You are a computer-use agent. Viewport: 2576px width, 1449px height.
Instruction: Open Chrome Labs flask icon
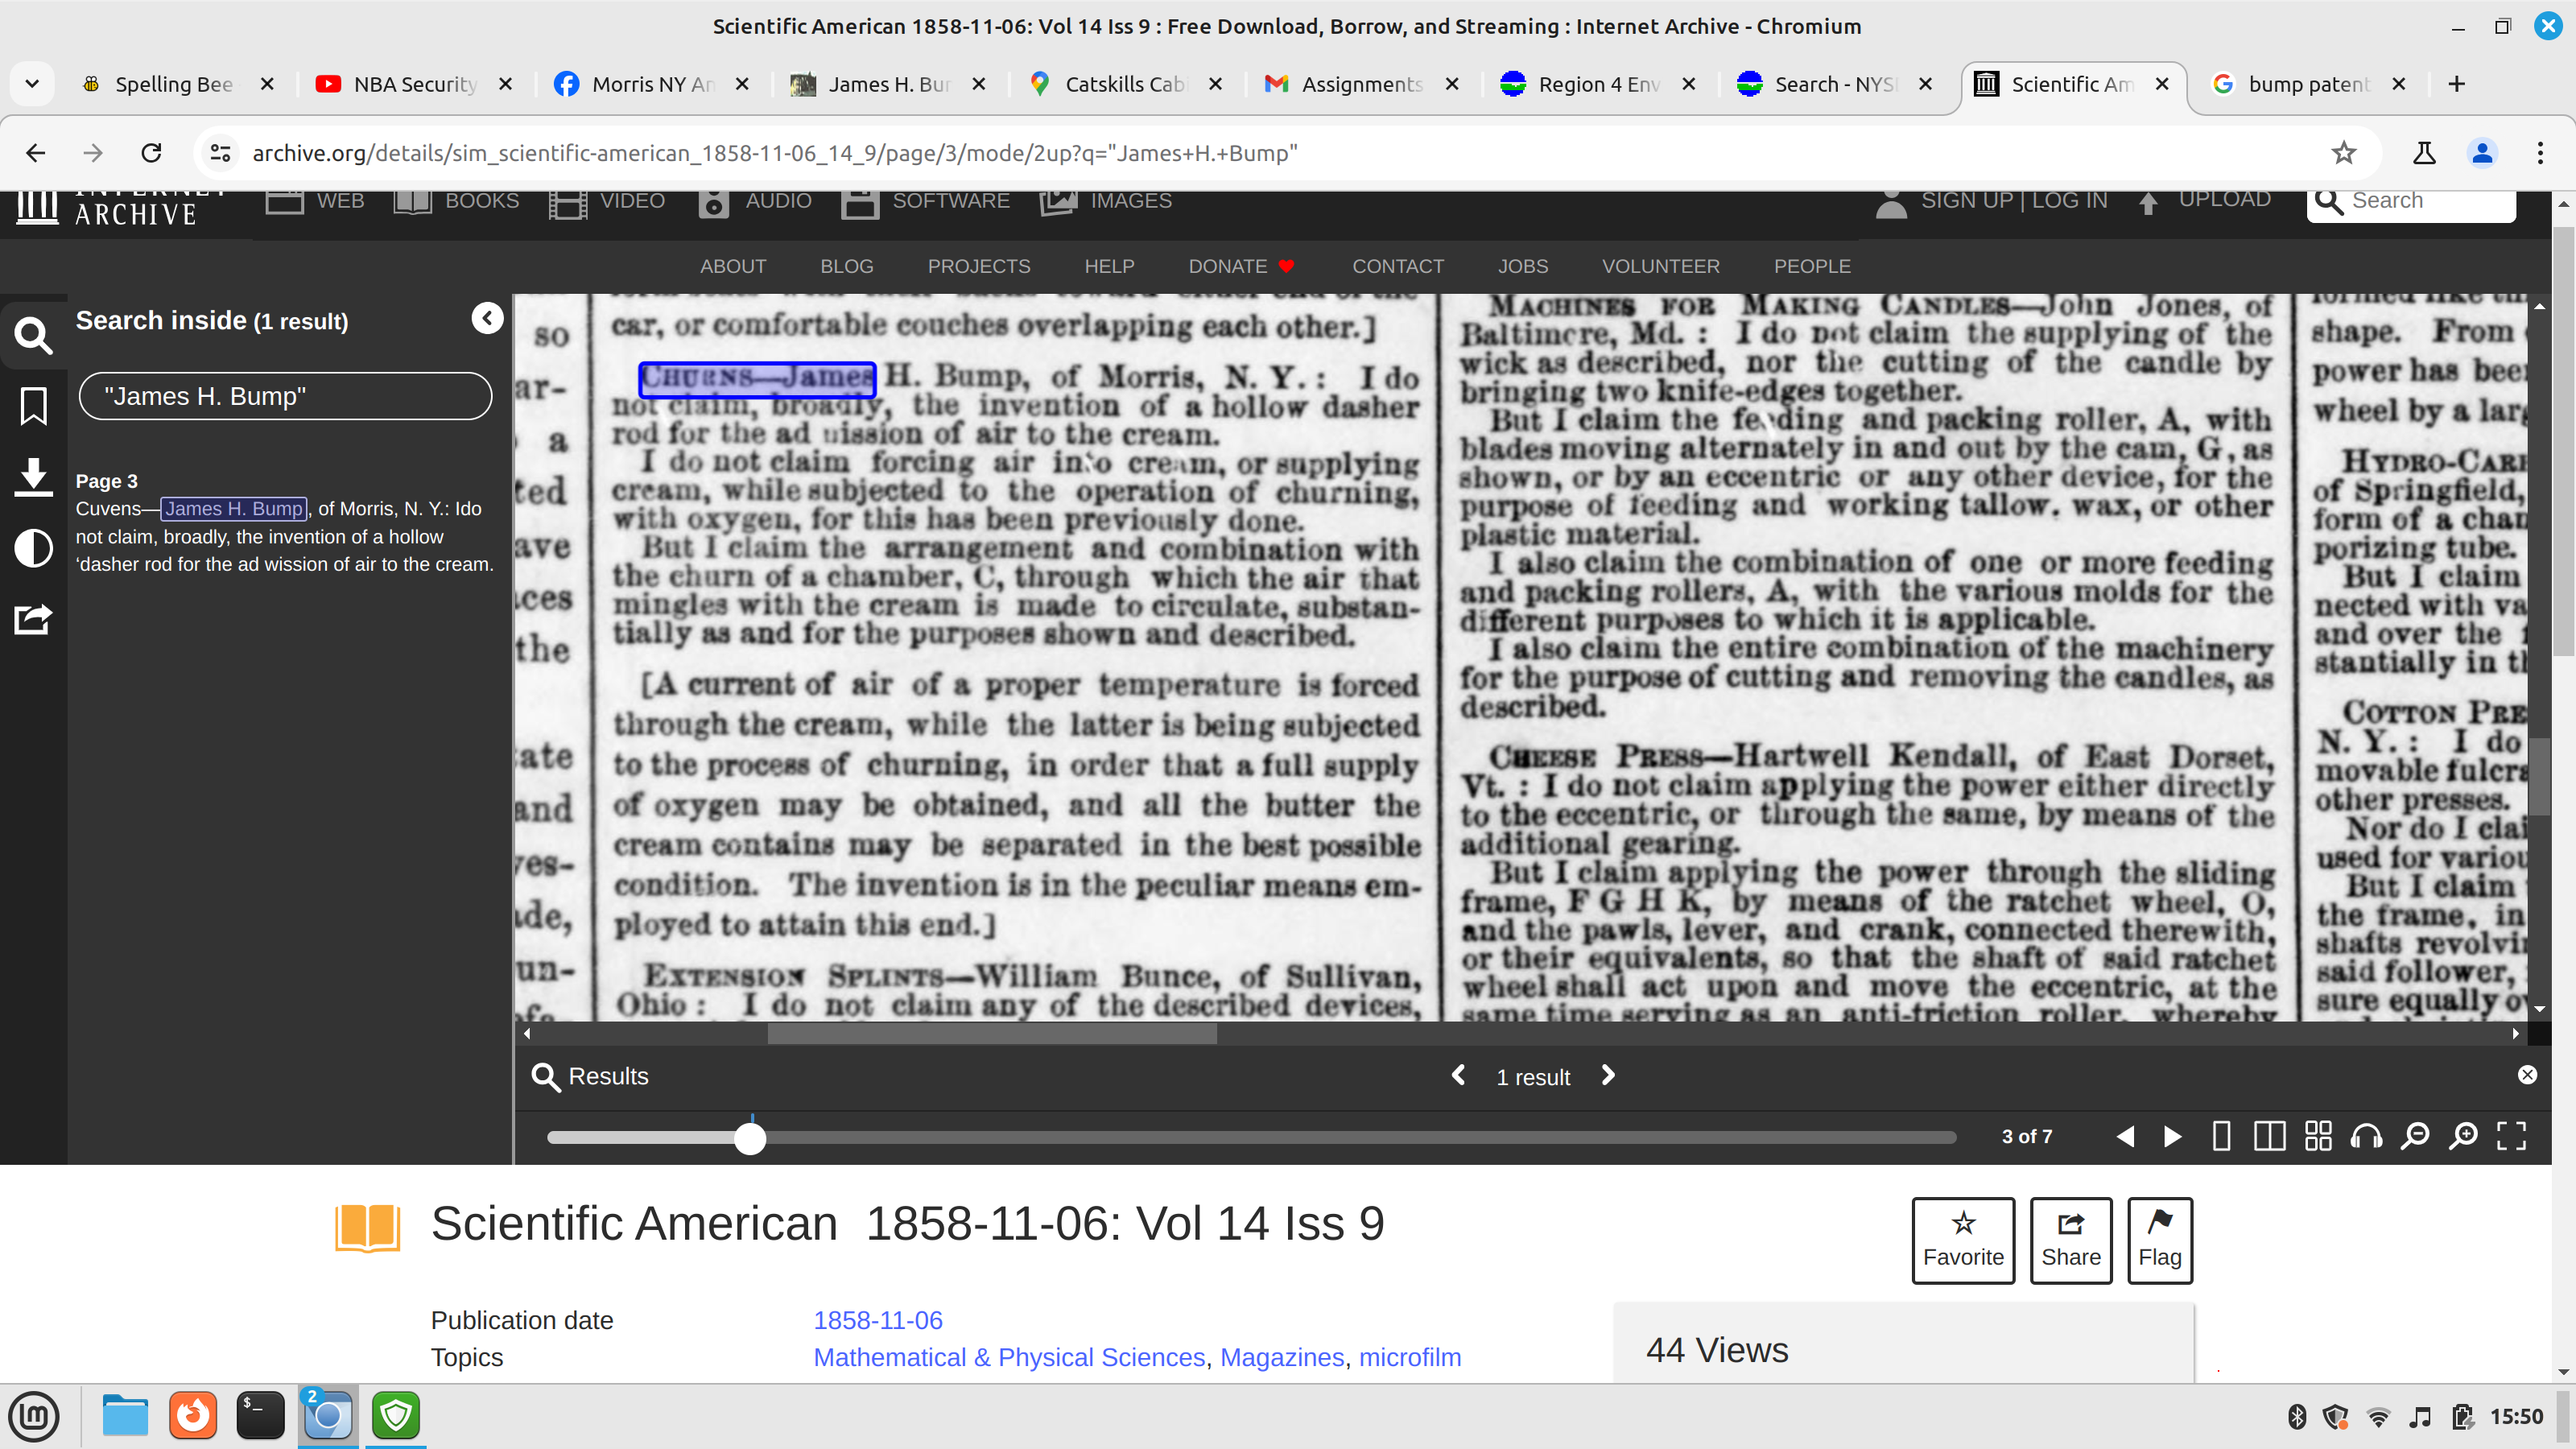coord(2424,153)
